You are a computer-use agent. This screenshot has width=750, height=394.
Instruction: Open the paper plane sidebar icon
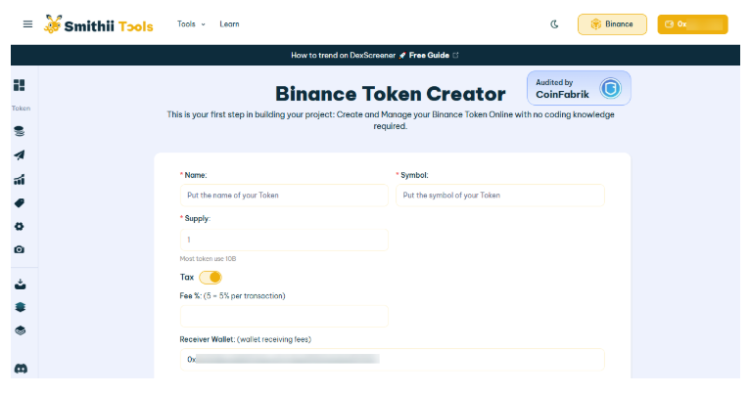coord(20,155)
